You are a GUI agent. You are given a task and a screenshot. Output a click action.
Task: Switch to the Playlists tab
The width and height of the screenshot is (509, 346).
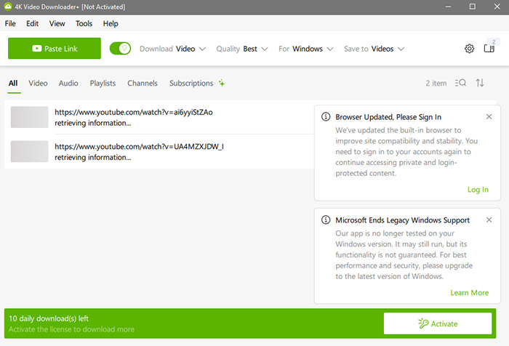click(103, 84)
